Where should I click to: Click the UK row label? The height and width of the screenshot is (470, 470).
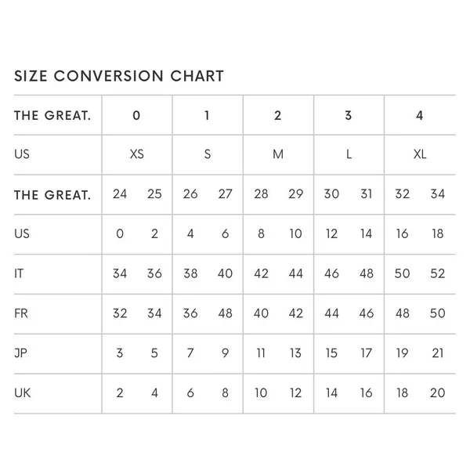(23, 392)
